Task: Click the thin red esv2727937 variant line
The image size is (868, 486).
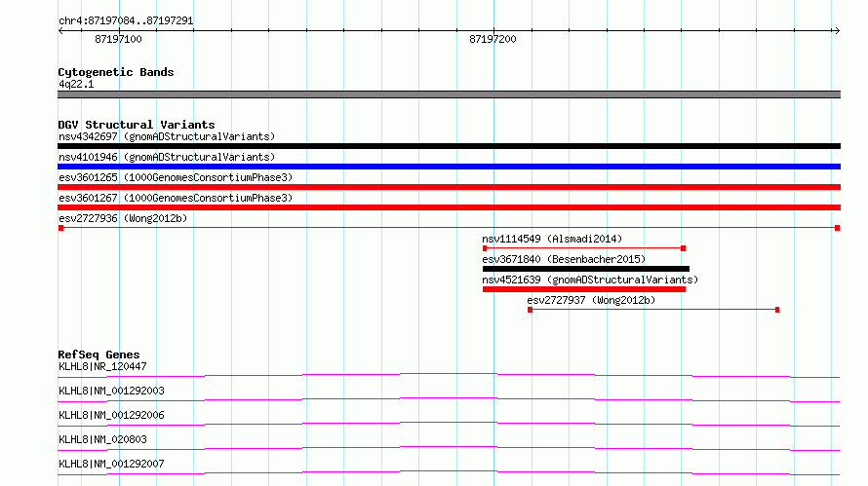Action: coord(653,310)
